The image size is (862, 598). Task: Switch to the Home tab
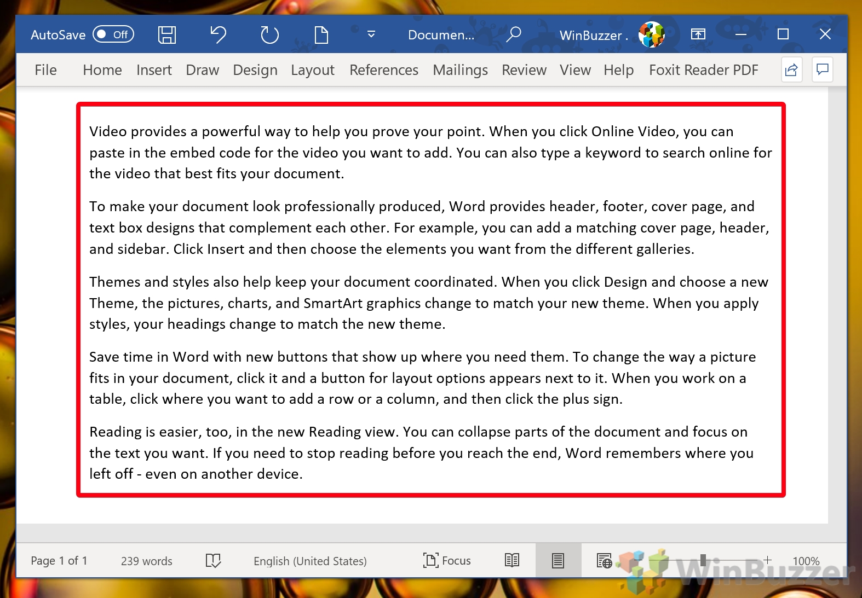tap(102, 70)
